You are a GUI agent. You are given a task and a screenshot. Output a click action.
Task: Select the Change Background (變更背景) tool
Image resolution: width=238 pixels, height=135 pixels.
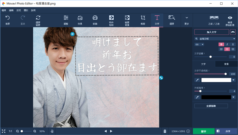[127, 20]
